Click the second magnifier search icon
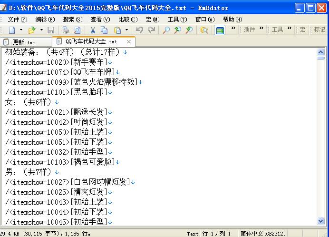This screenshot has width=329, height=237. coord(178,30)
